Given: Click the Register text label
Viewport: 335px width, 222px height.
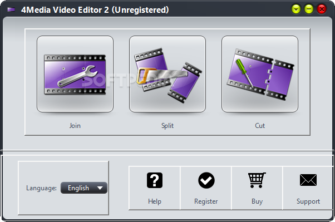Looking at the screenshot, I should [x=206, y=201].
